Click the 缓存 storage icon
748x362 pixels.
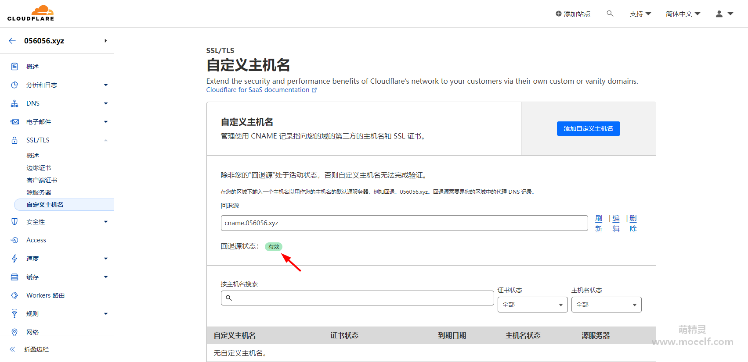pyautogui.click(x=14, y=277)
